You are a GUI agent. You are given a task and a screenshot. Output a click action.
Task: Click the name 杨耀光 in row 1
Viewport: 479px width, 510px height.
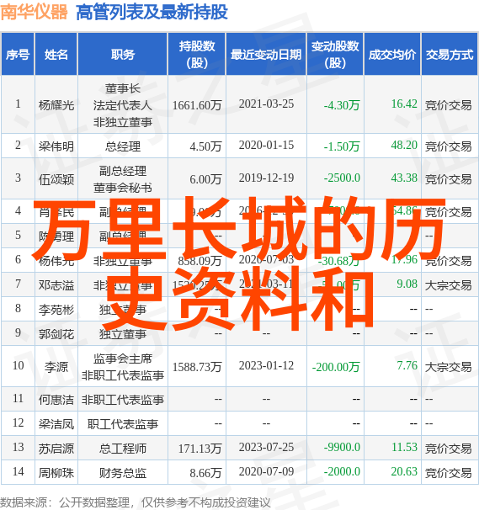(56, 105)
